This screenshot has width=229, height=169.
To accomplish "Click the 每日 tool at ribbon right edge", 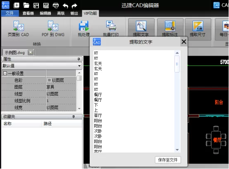I will tap(222, 29).
